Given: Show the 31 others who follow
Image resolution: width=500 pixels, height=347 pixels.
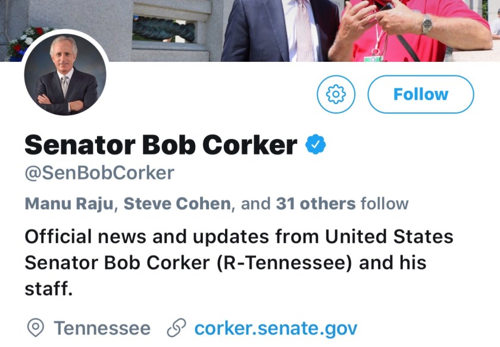Looking at the screenshot, I should click(315, 204).
